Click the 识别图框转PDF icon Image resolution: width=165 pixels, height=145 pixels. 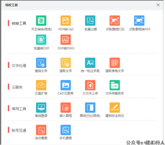(139, 21)
